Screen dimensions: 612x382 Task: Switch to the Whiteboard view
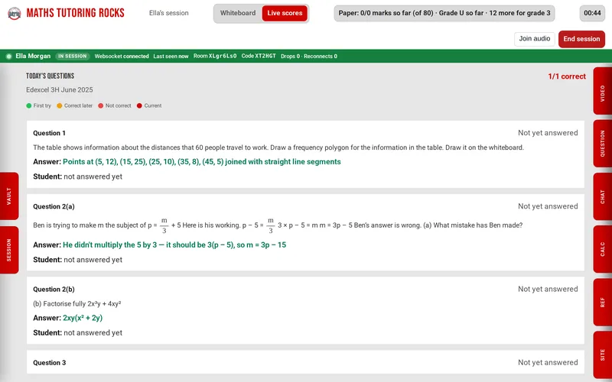238,13
